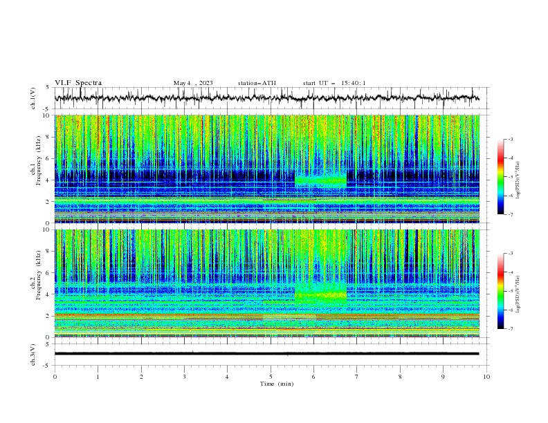The height and width of the screenshot is (423, 548).
Task: Click time axis tick label "1"
Action: point(98,377)
